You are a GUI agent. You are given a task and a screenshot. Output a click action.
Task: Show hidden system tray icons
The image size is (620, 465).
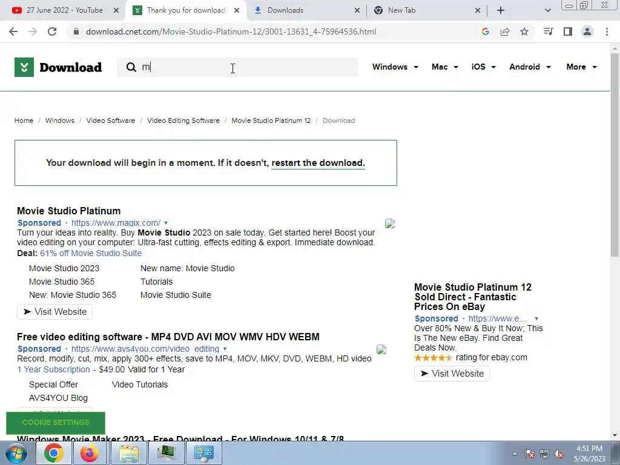click(x=515, y=453)
